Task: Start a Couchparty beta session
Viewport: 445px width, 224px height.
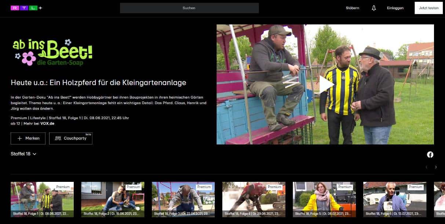Action: pyautogui.click(x=71, y=138)
